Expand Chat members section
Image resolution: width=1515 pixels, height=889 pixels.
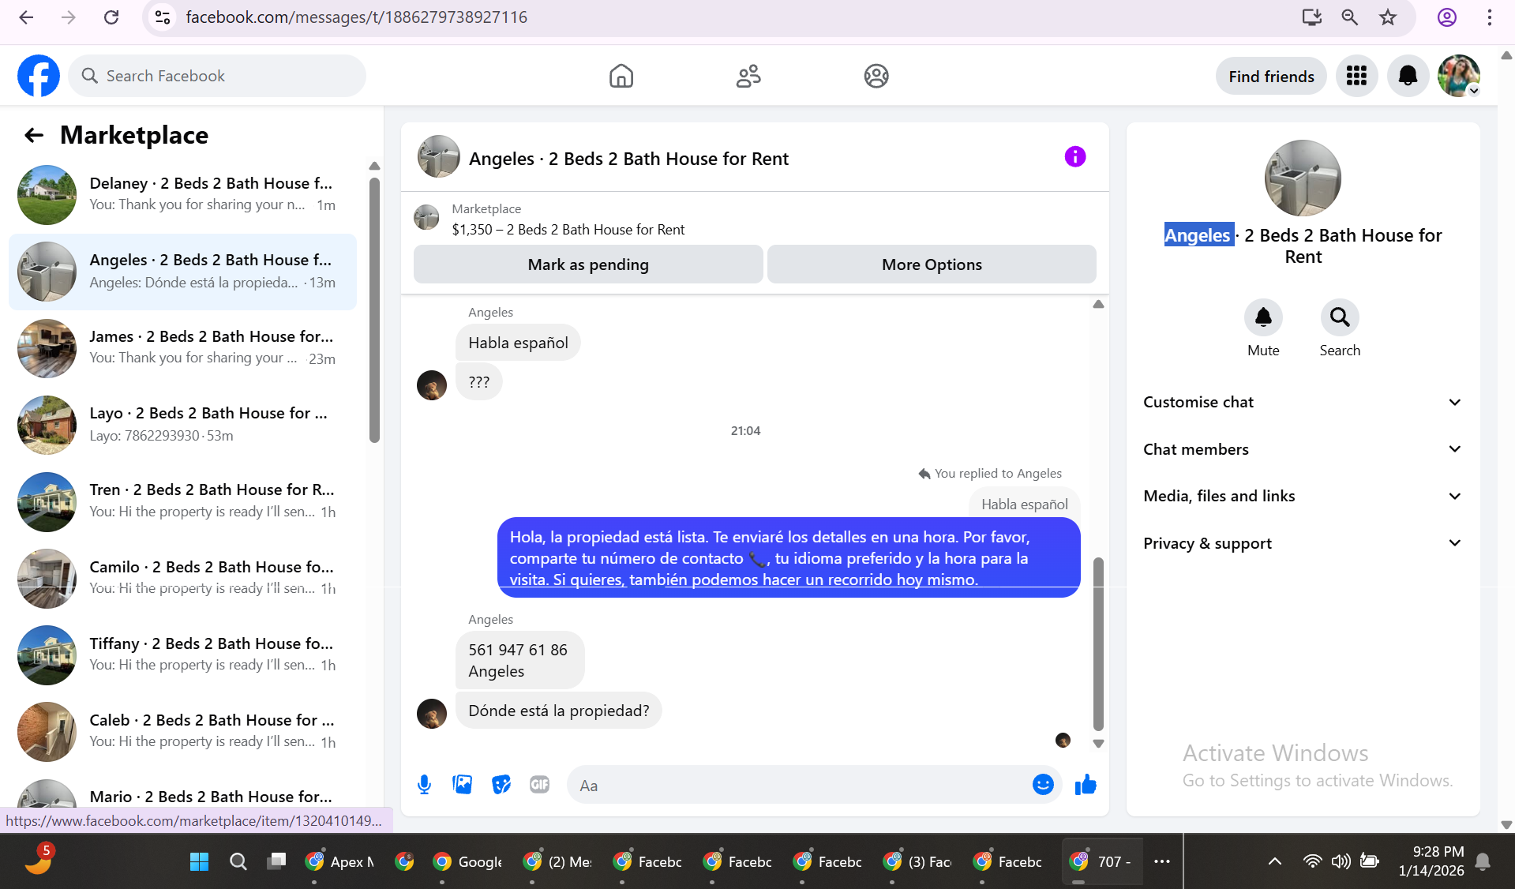pos(1303,449)
